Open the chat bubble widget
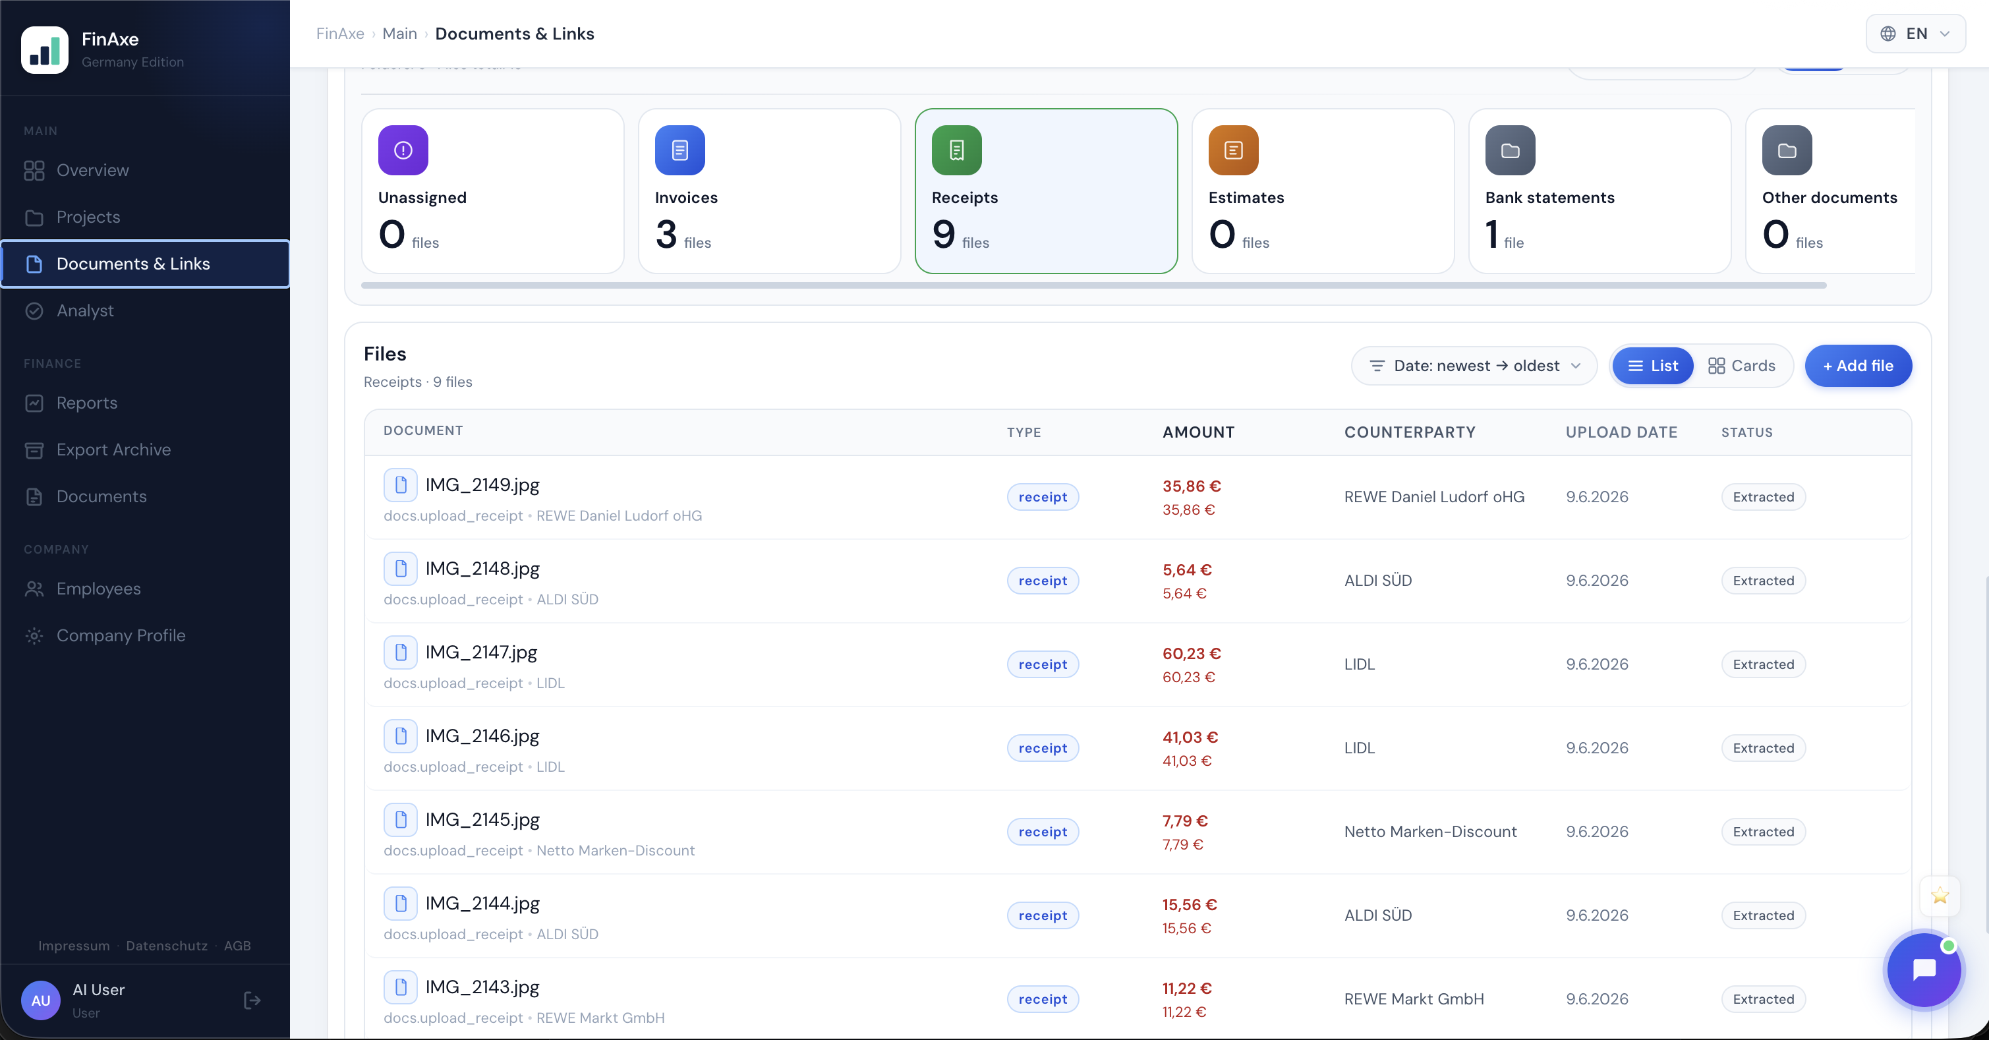This screenshot has width=1989, height=1040. coord(1923,969)
